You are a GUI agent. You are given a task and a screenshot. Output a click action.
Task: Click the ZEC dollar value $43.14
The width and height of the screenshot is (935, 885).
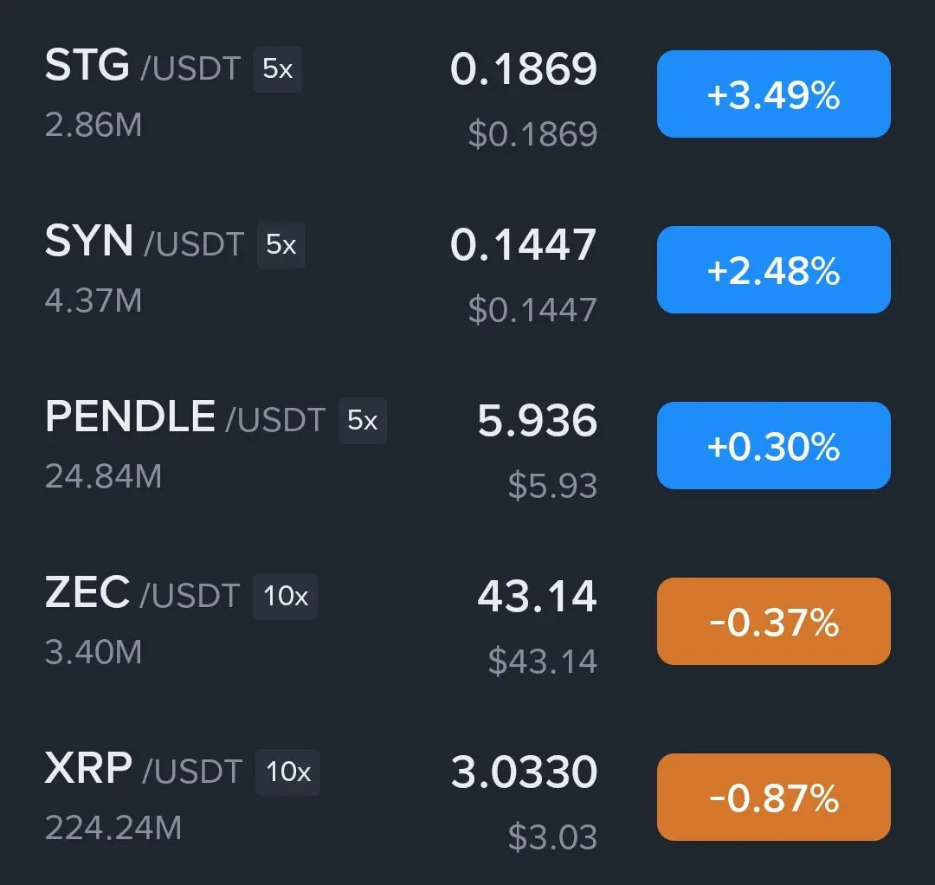point(543,661)
